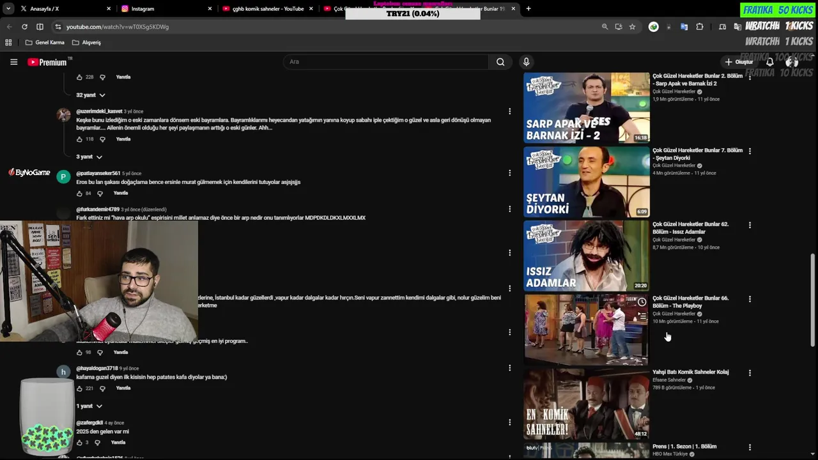The width and height of the screenshot is (818, 460).
Task: Expand the 3 yanıt replies
Action: 89,157
